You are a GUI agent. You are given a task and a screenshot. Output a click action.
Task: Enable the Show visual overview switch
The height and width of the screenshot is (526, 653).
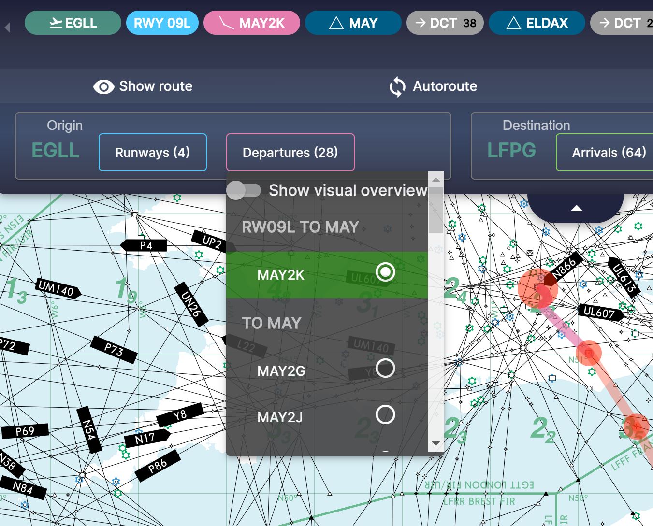244,190
